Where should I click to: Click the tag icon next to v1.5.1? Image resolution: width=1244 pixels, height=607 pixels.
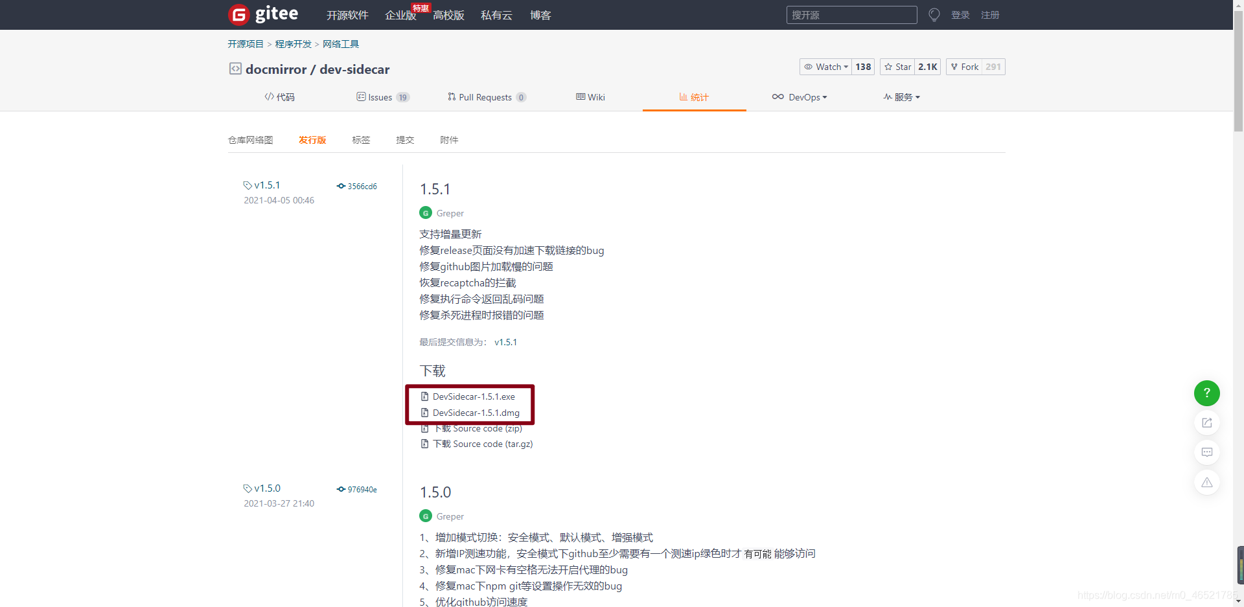click(248, 185)
